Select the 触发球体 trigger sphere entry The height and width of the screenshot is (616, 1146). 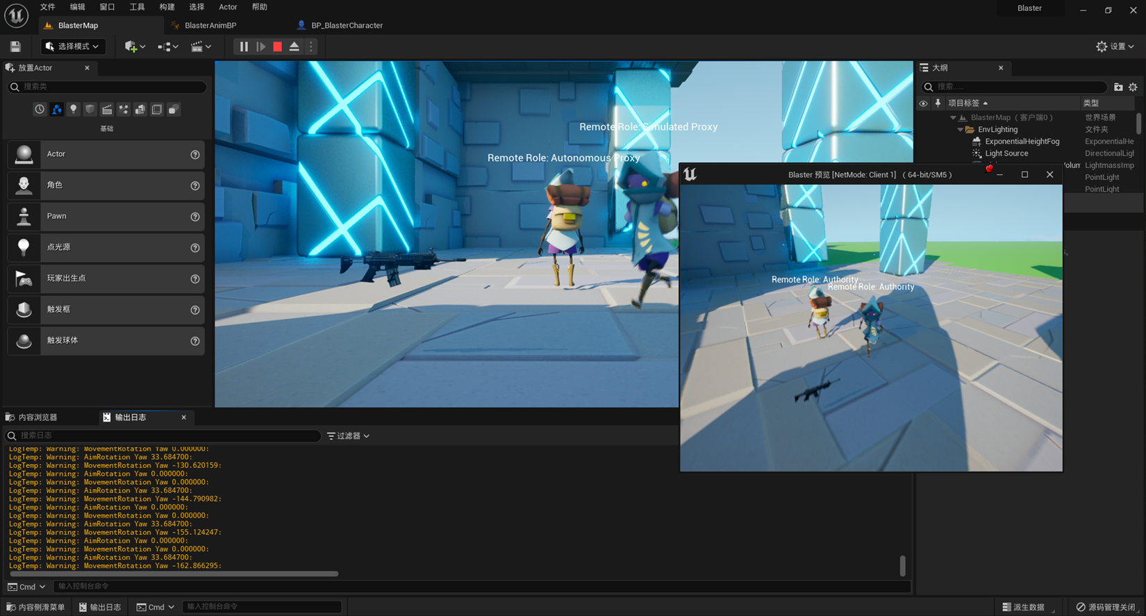click(x=106, y=340)
